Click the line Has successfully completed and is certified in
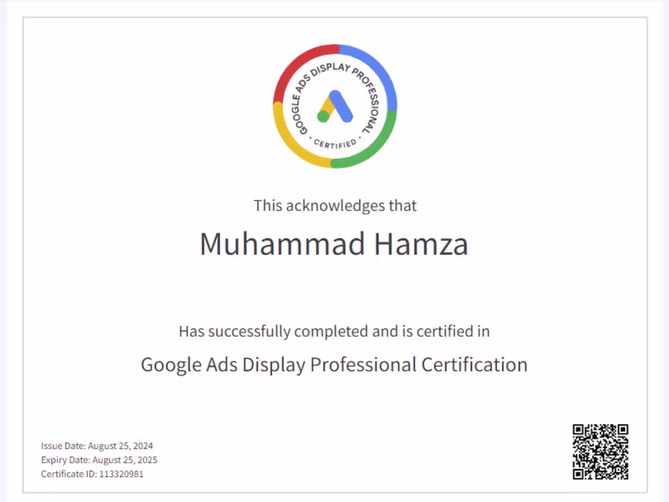Screen dimensions: 669x502 tap(334, 332)
